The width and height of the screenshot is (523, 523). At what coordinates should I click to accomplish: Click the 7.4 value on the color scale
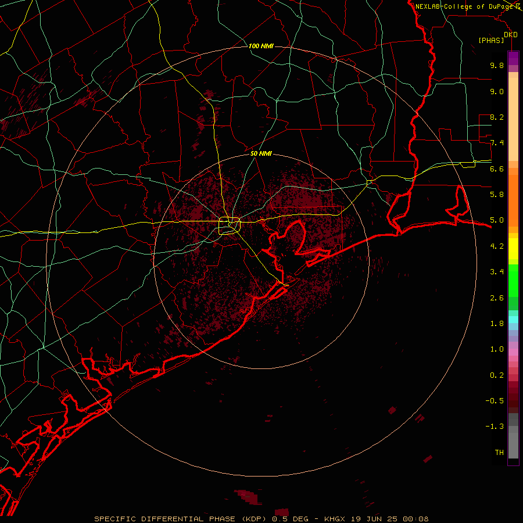point(497,143)
